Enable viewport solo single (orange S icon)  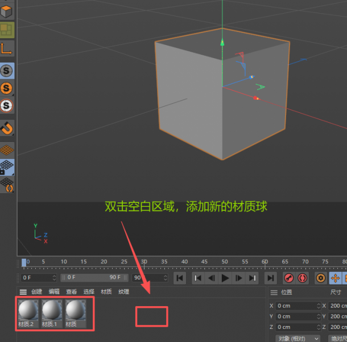(7, 88)
